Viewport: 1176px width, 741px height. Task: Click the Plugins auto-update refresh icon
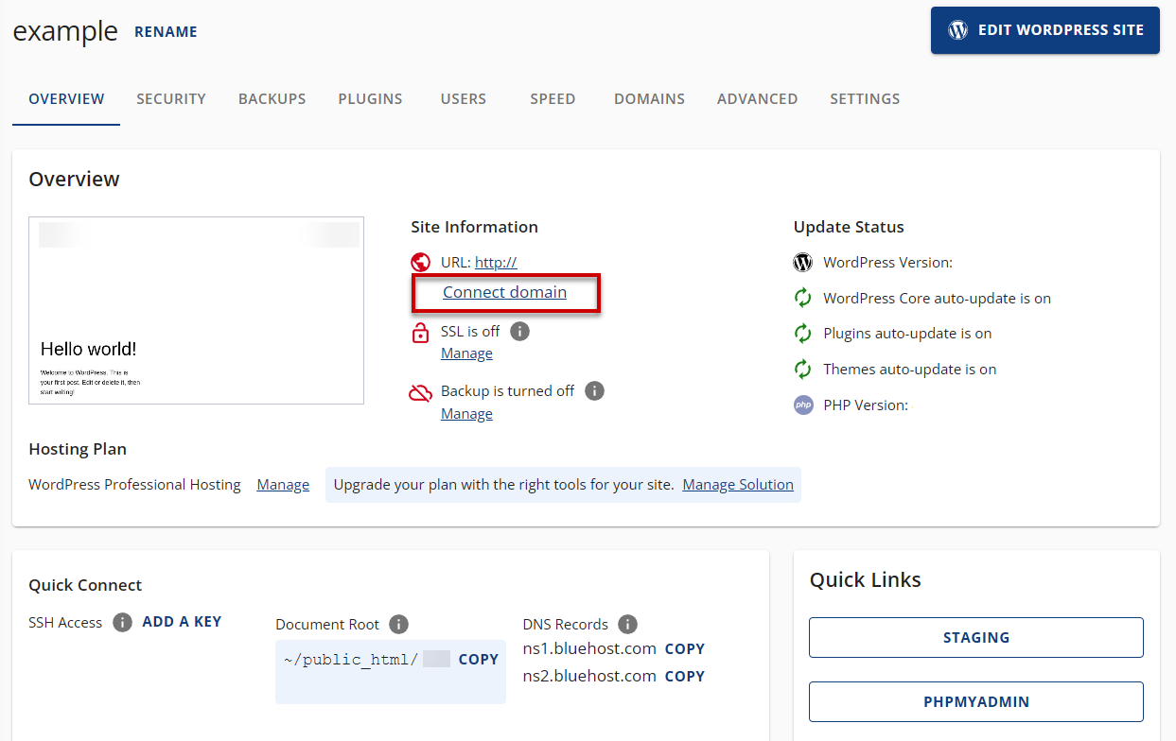(803, 334)
